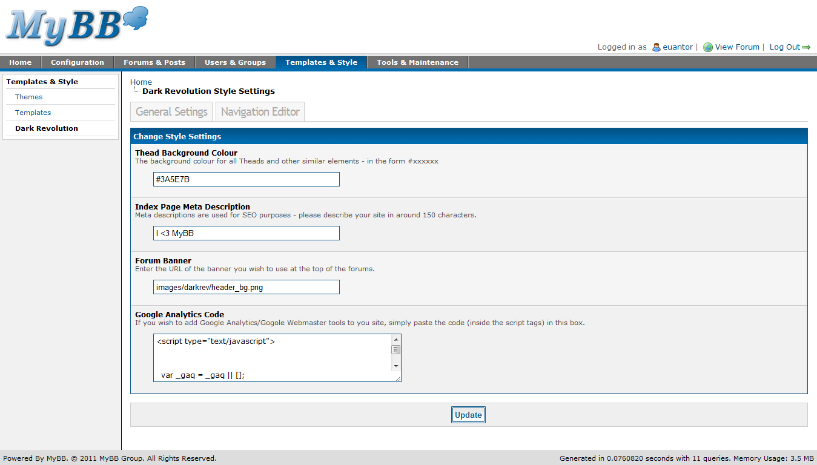The height and width of the screenshot is (465, 817).
Task: Click the green Log Out arrow icon
Action: pyautogui.click(x=806, y=47)
